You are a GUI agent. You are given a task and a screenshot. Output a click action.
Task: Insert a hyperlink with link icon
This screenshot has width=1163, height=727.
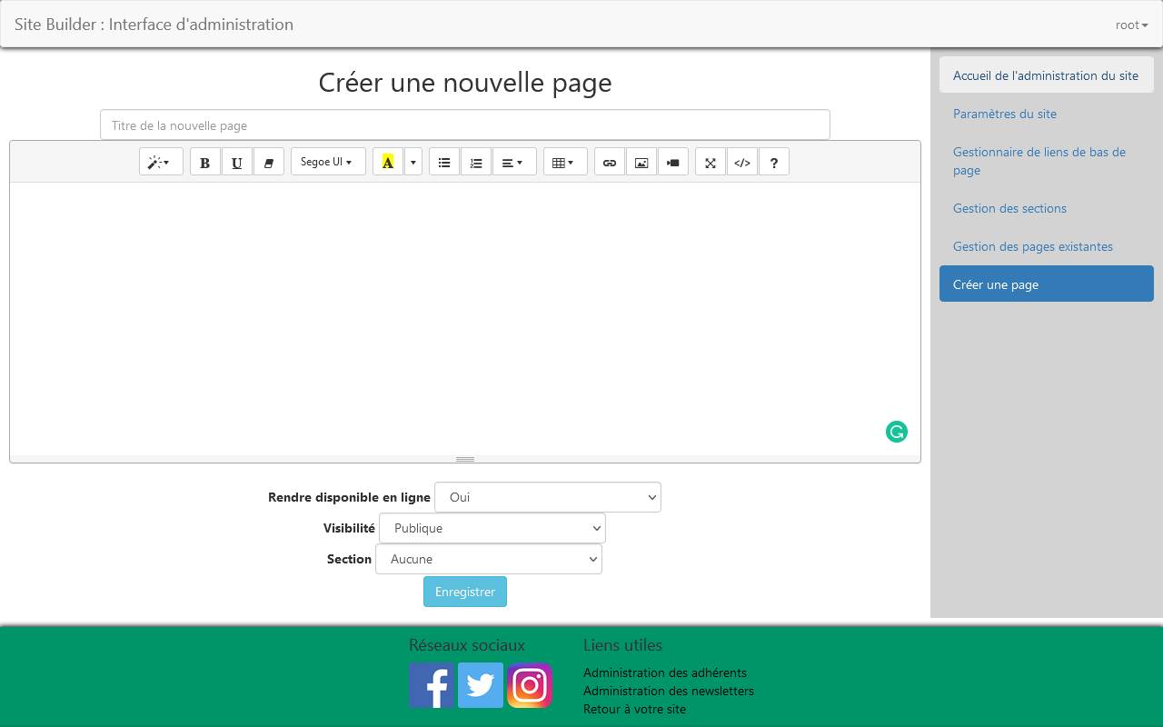(610, 162)
